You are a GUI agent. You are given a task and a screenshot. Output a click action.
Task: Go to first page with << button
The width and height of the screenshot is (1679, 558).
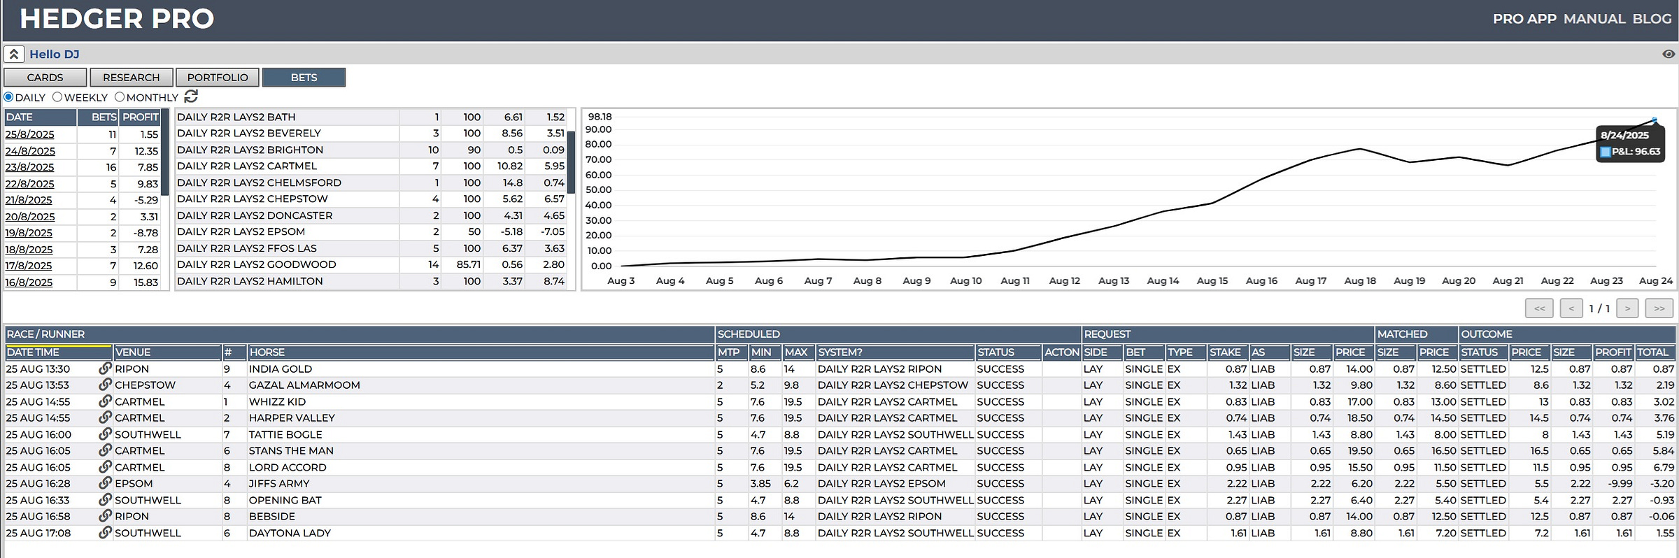pos(1540,308)
